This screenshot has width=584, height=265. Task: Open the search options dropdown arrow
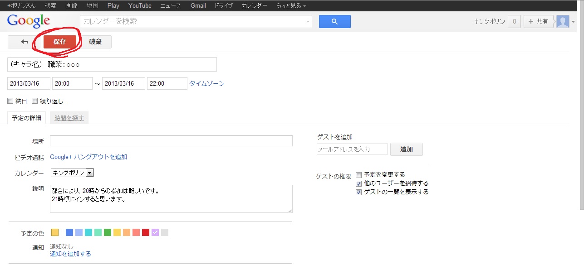pyautogui.click(x=308, y=22)
